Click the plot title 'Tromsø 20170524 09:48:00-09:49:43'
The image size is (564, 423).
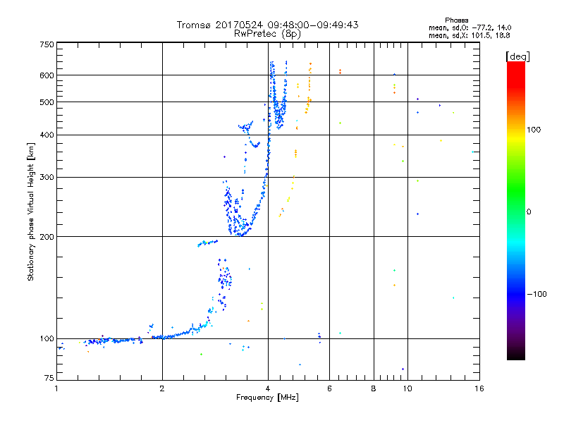coord(267,25)
